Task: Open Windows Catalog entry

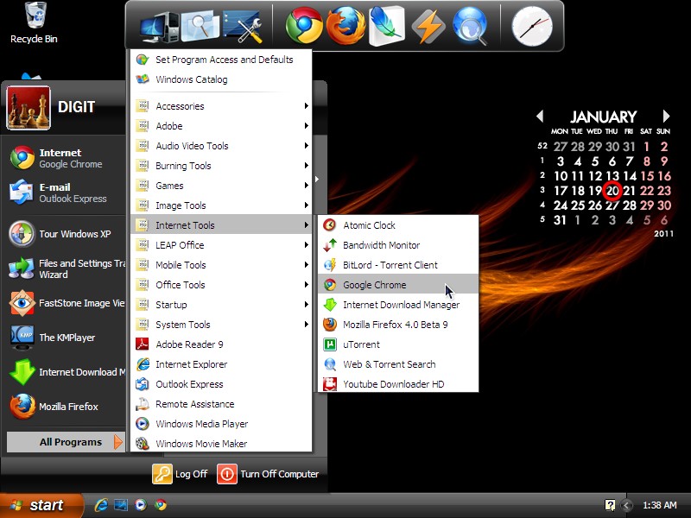Action: pyautogui.click(x=221, y=79)
